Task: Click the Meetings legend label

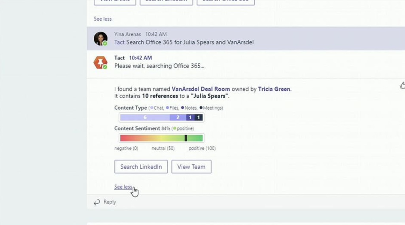Action: click(212, 108)
